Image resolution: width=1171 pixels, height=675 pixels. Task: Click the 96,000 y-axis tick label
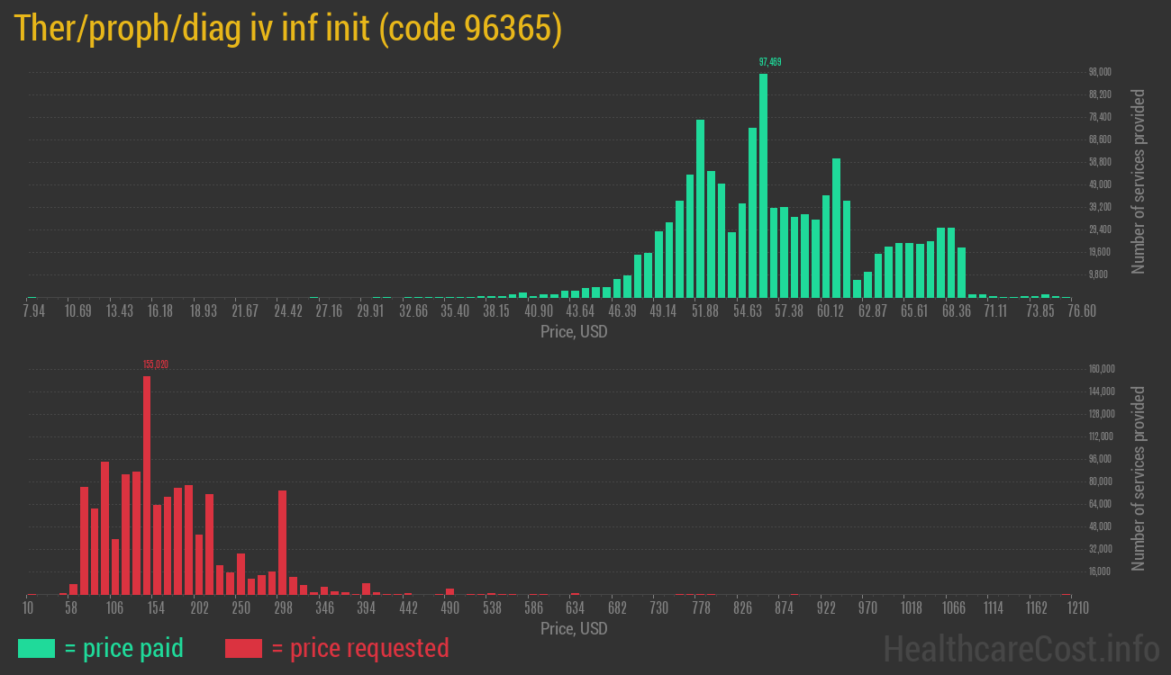coord(1100,459)
